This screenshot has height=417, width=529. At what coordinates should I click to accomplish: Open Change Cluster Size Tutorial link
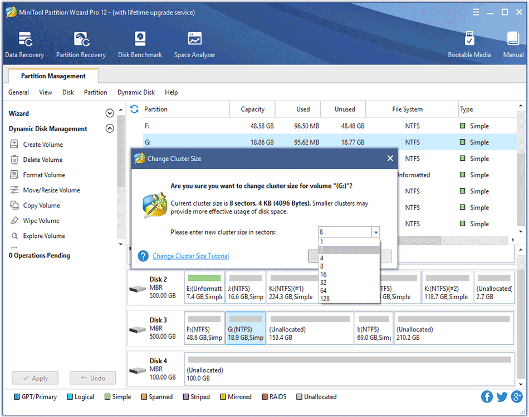(x=190, y=256)
